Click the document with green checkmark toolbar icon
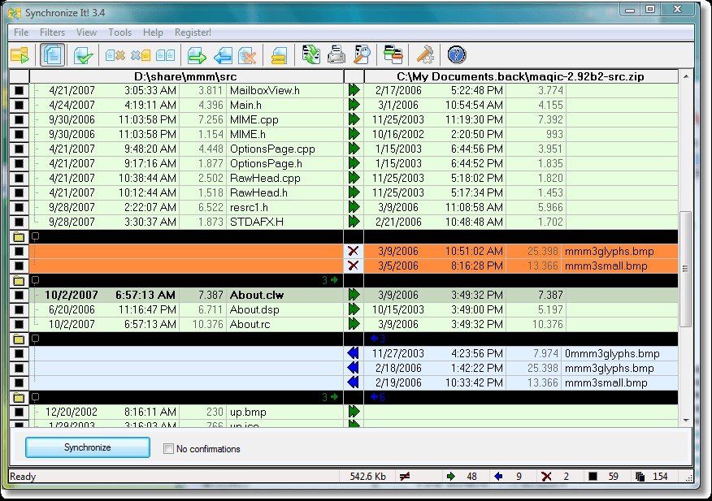 (x=84, y=55)
